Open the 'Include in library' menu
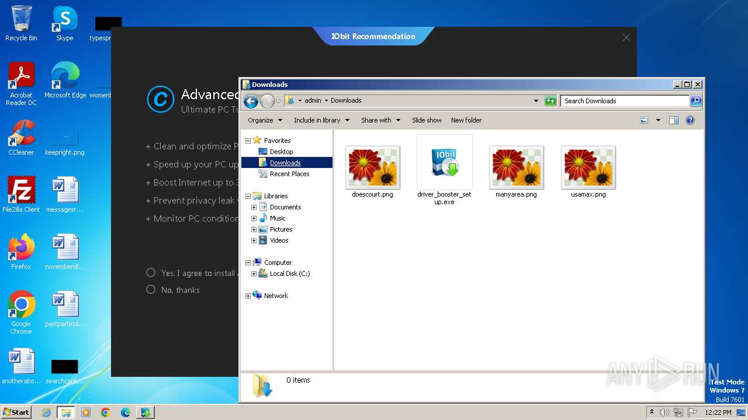Image resolution: width=748 pixels, height=420 pixels. coord(321,120)
